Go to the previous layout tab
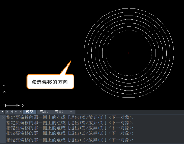The image size is (184, 144). click(x=12, y=112)
